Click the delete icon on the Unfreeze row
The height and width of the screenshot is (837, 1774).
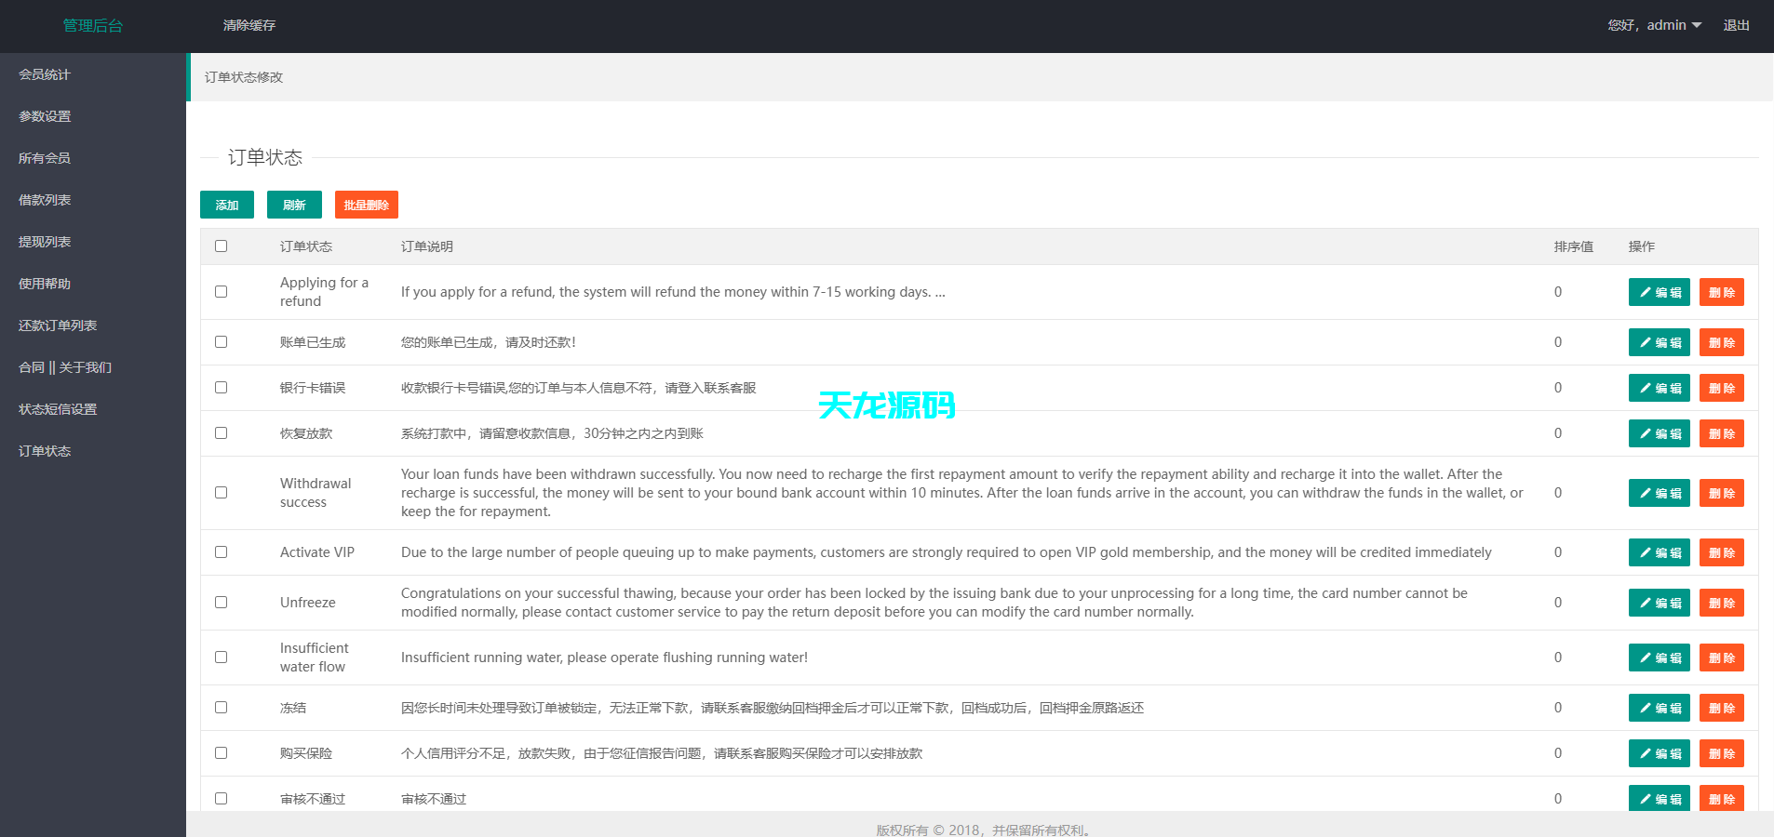1721,602
